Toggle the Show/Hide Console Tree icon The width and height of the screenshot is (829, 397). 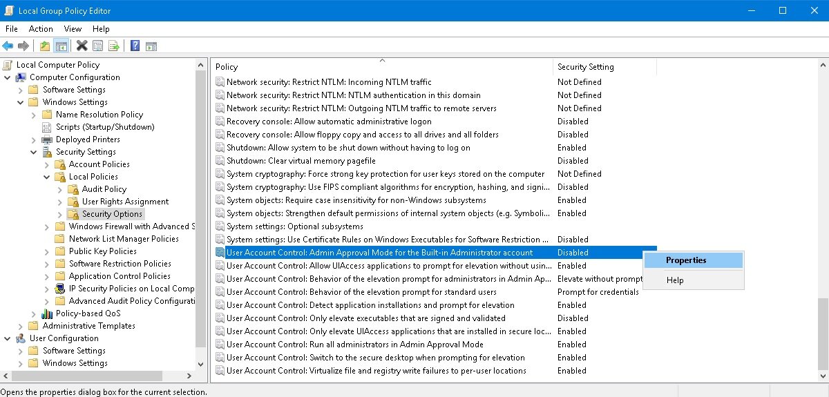coord(61,46)
